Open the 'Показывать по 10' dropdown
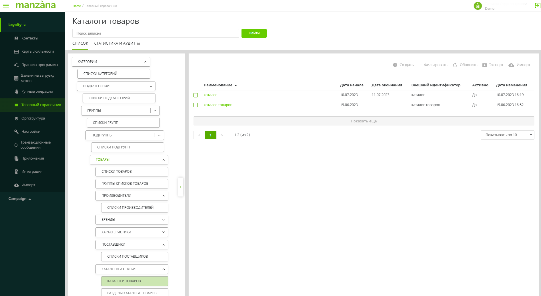541x296 pixels. tap(507, 135)
